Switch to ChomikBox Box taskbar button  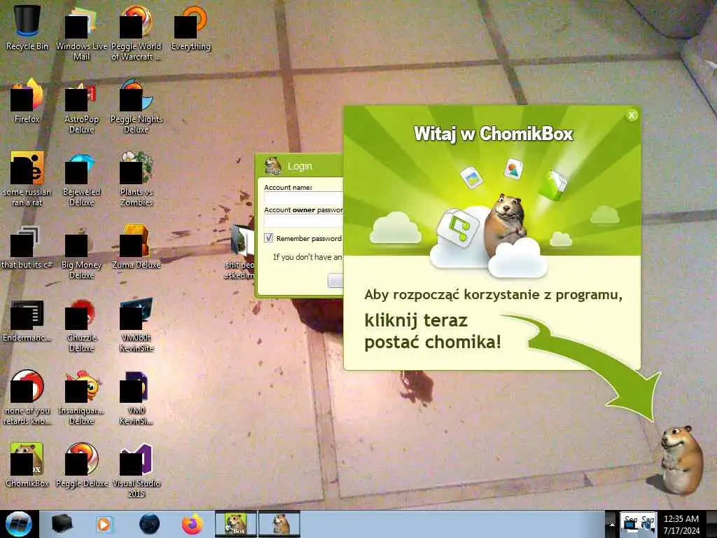(x=236, y=524)
